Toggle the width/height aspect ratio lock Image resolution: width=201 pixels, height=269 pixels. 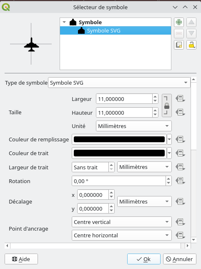coord(167,106)
